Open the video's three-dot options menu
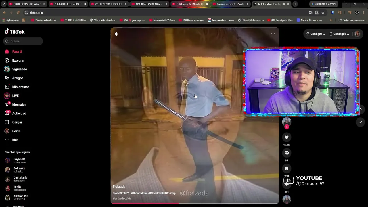This screenshot has height=207, width=368. point(273,34)
